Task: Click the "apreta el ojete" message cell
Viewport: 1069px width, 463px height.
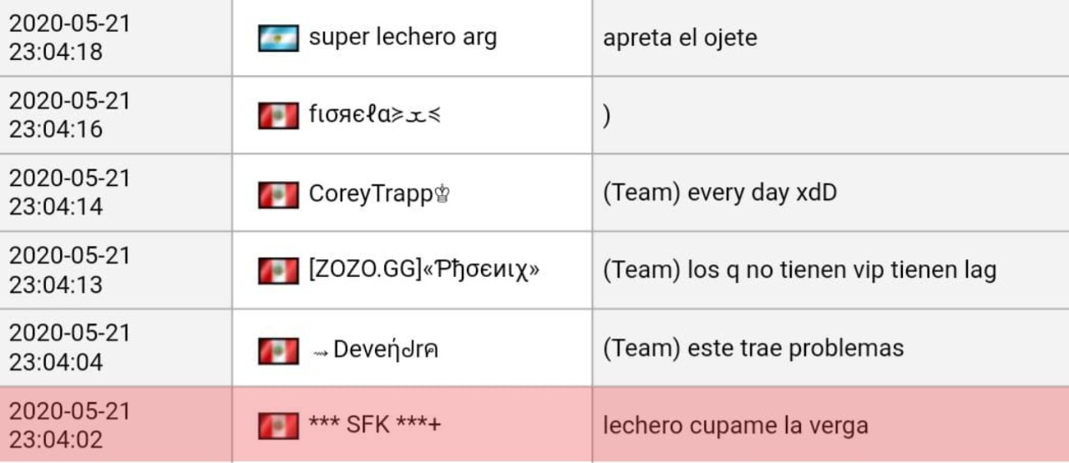Action: tap(680, 38)
